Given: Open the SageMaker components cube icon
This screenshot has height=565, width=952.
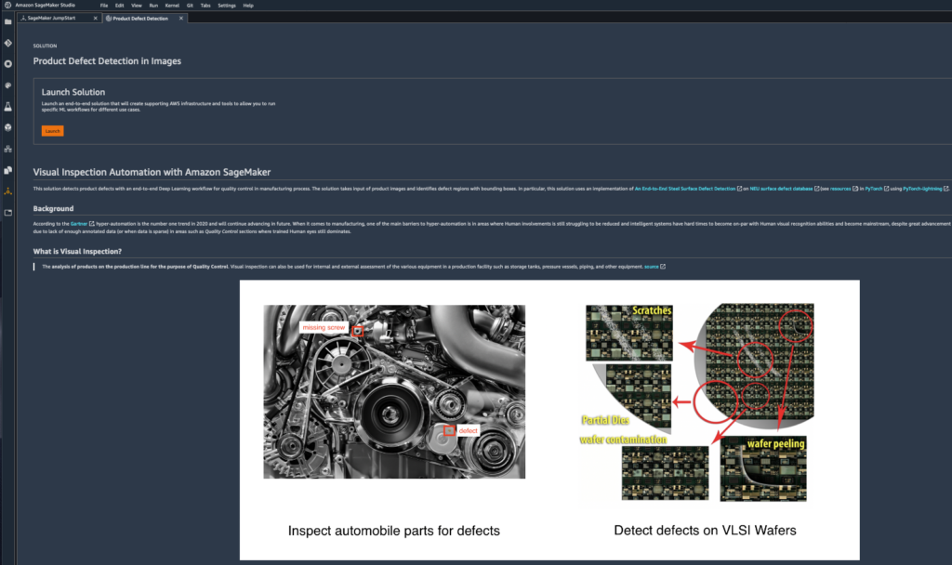Looking at the screenshot, I should click(x=7, y=127).
